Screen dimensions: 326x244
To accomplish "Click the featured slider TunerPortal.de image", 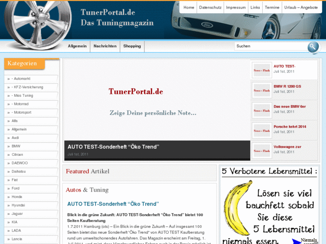I will (157, 100).
